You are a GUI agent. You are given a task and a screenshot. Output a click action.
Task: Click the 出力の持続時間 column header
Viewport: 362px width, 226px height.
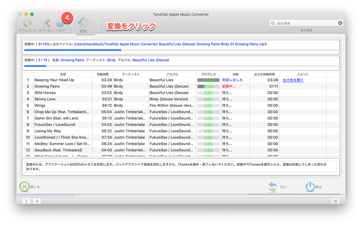(x=264, y=74)
